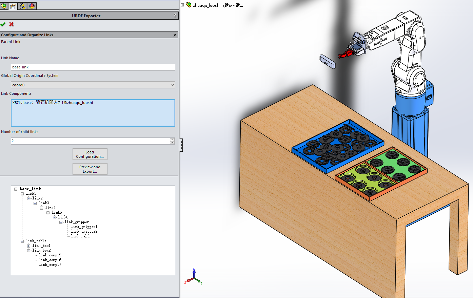Open the DisplayManager appearance tab
473x298 pixels.
point(32,6)
